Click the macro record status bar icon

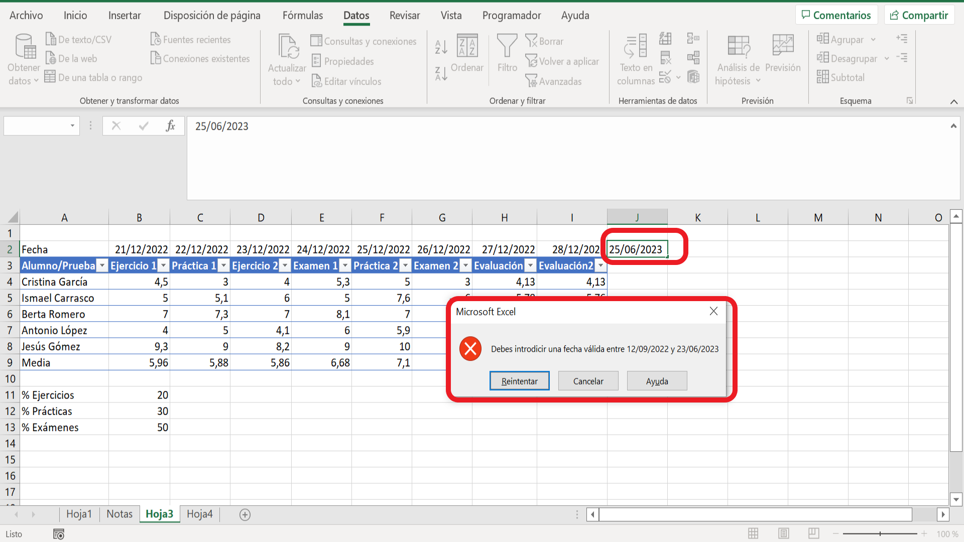click(x=59, y=534)
